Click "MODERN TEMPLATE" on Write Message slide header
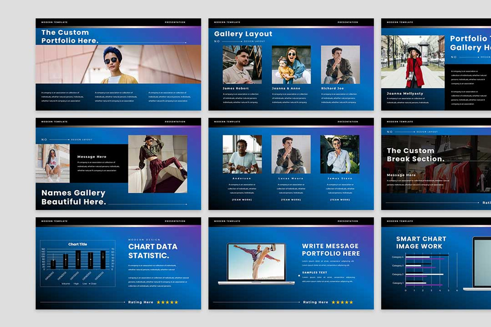491x327 pixels. click(x=227, y=221)
